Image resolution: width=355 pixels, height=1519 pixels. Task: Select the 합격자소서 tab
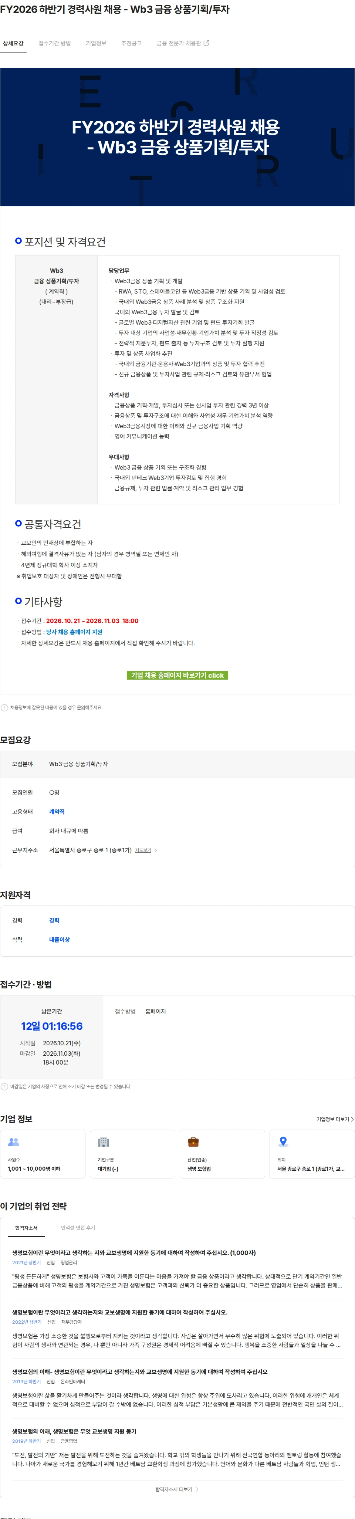point(26,1228)
